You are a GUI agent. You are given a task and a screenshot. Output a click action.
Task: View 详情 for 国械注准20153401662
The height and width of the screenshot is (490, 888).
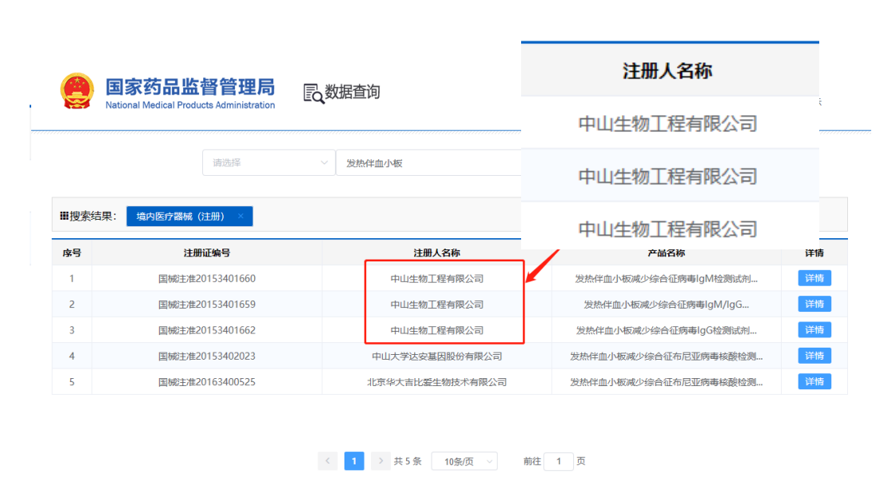coord(814,330)
